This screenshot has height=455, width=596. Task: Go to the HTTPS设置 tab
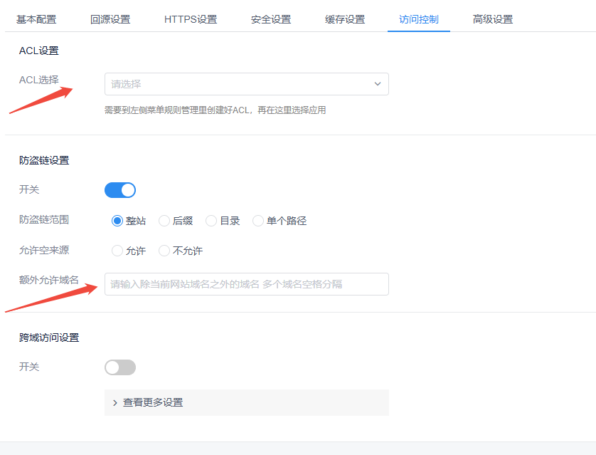click(x=191, y=19)
